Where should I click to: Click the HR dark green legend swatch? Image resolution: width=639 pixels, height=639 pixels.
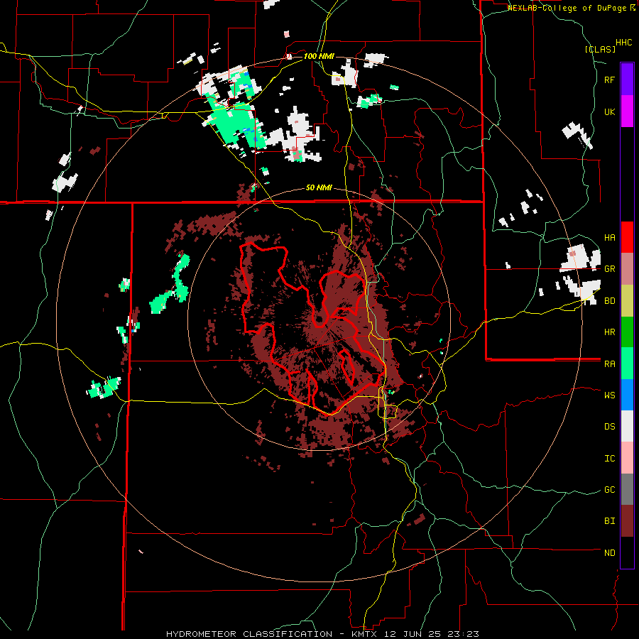pyautogui.click(x=627, y=332)
